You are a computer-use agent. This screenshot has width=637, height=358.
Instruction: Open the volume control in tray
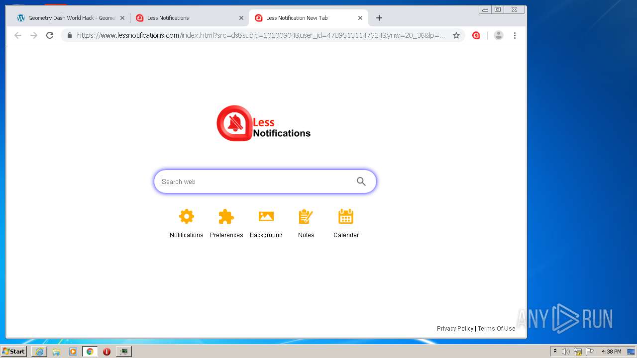[566, 352]
